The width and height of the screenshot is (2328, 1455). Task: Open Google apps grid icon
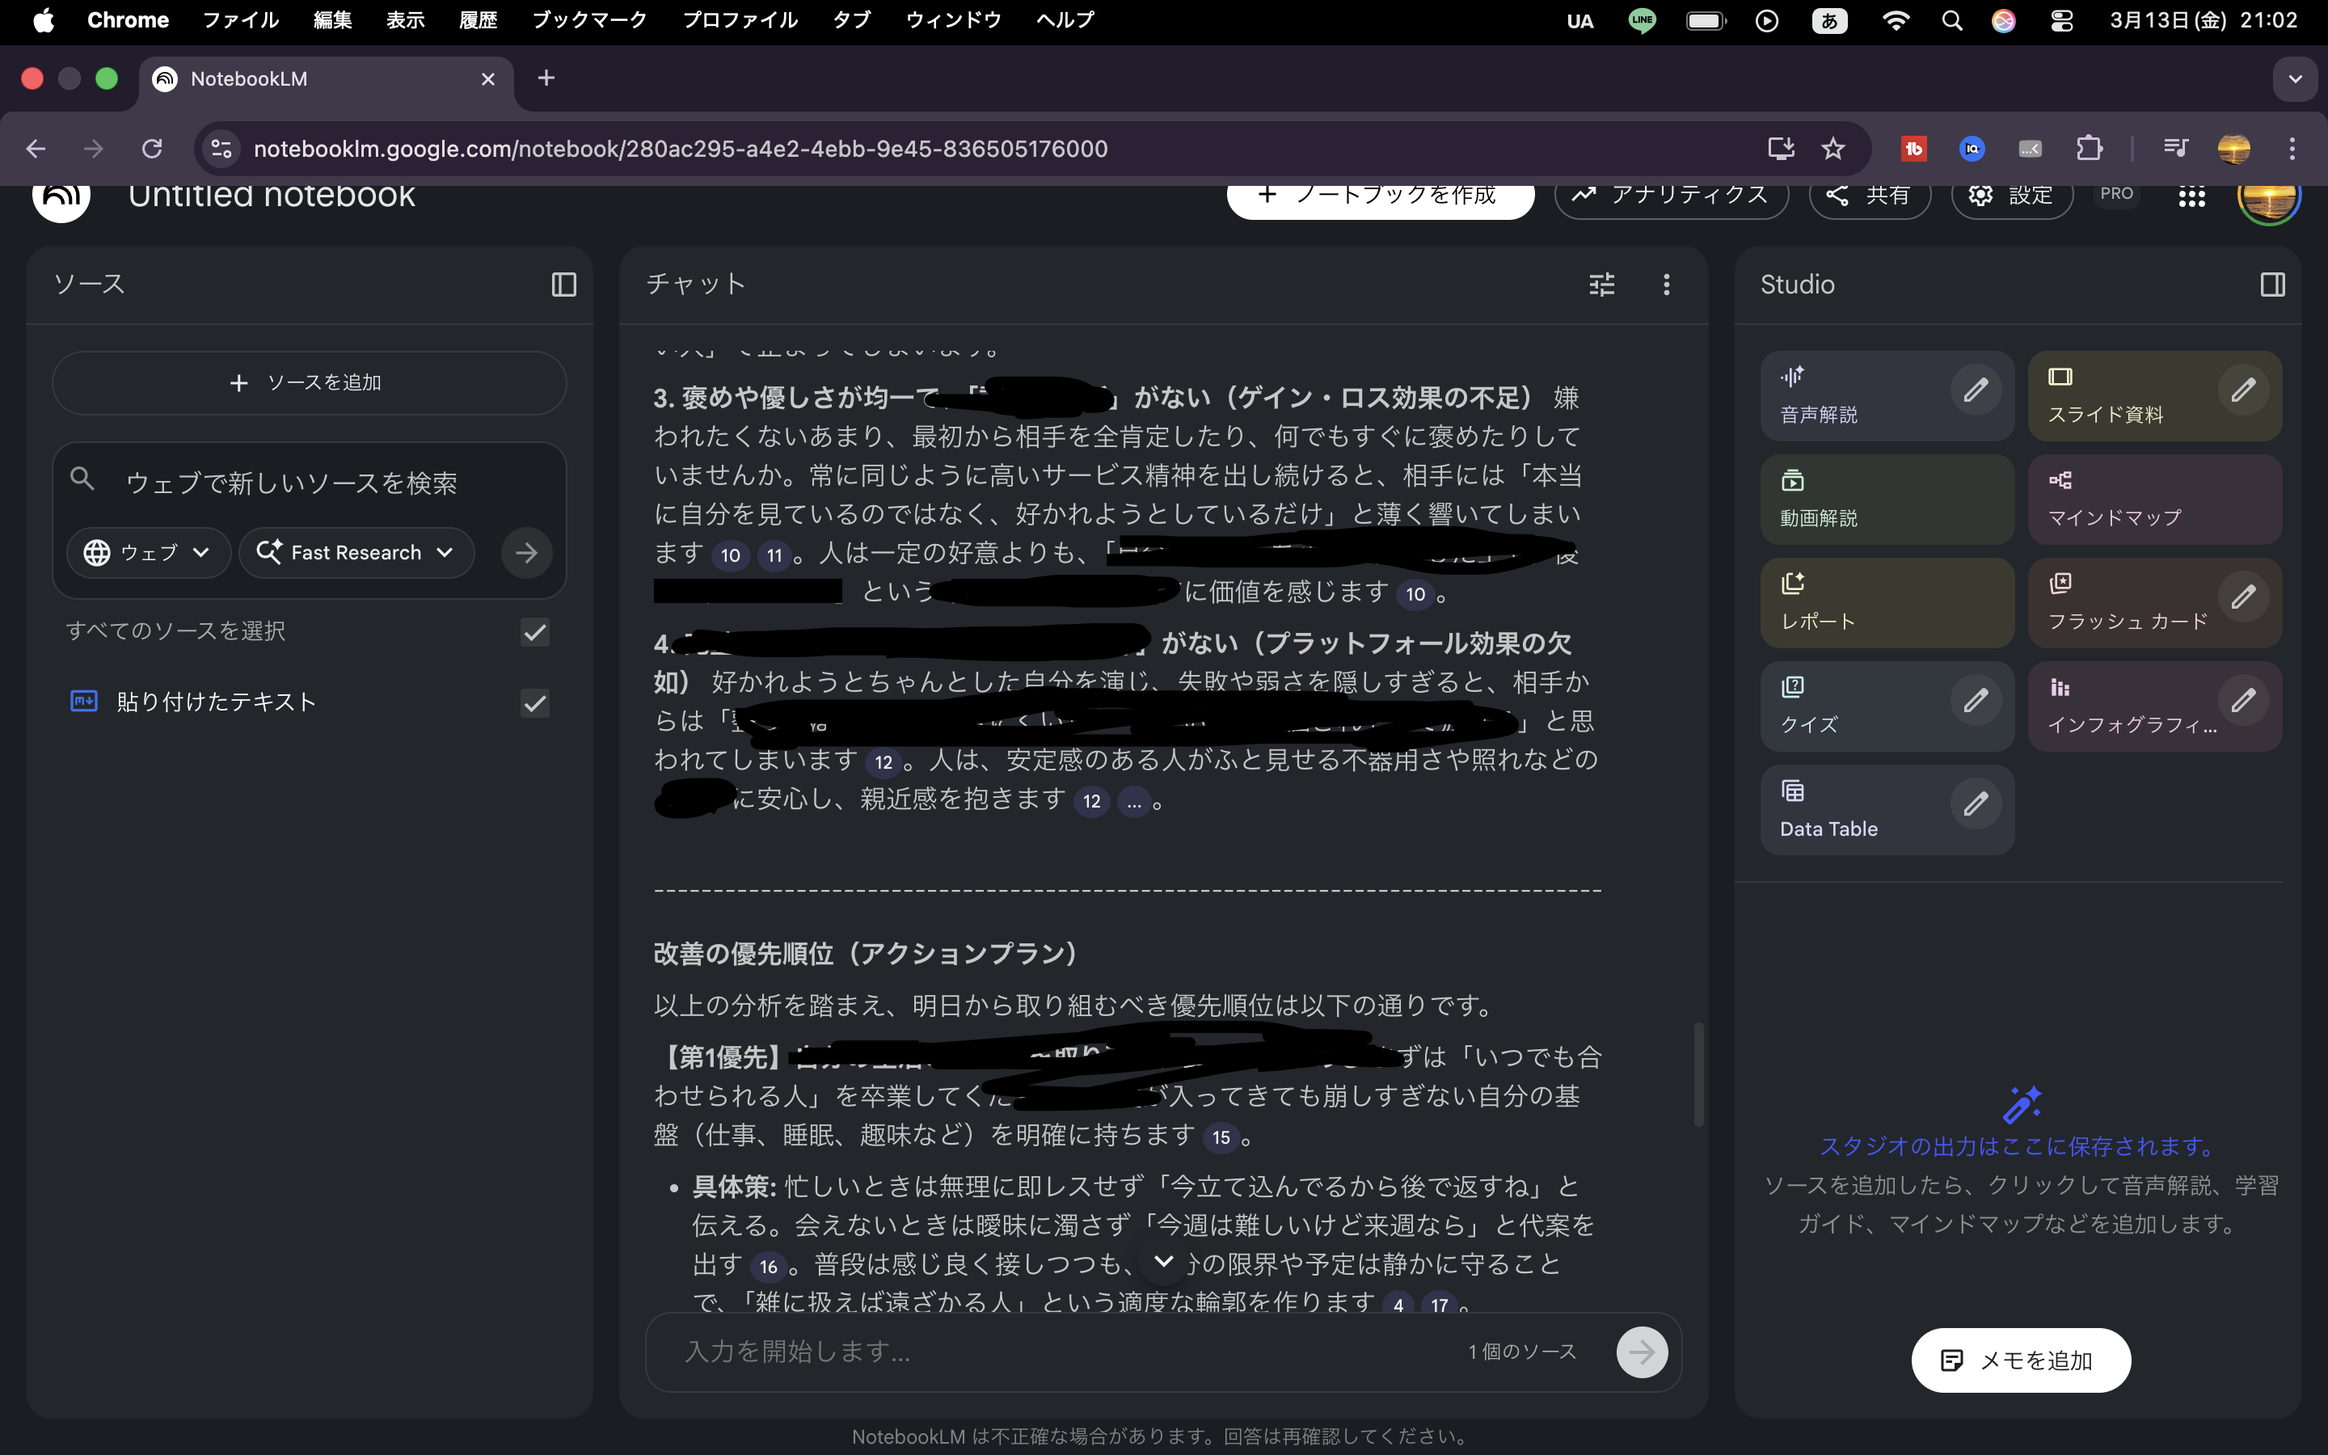(2191, 196)
